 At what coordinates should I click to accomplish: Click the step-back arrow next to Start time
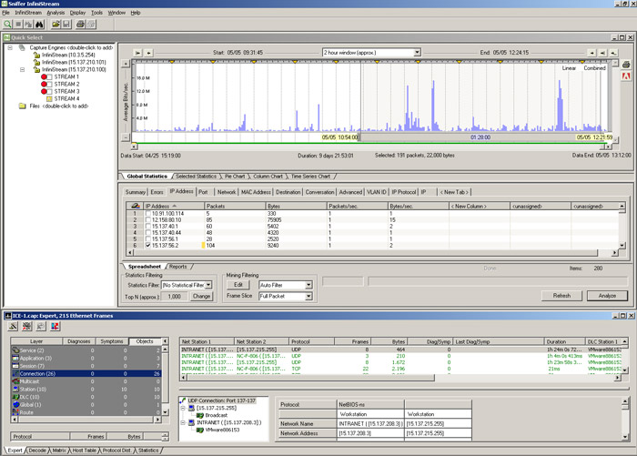coord(148,53)
